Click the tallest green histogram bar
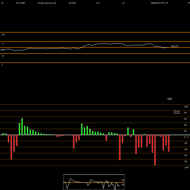Viewport: 190px width, 190px height. pyautogui.click(x=22, y=127)
